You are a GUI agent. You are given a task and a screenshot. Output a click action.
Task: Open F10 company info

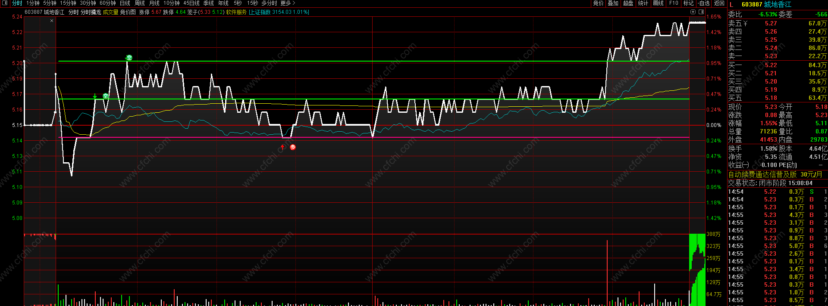[674, 3]
